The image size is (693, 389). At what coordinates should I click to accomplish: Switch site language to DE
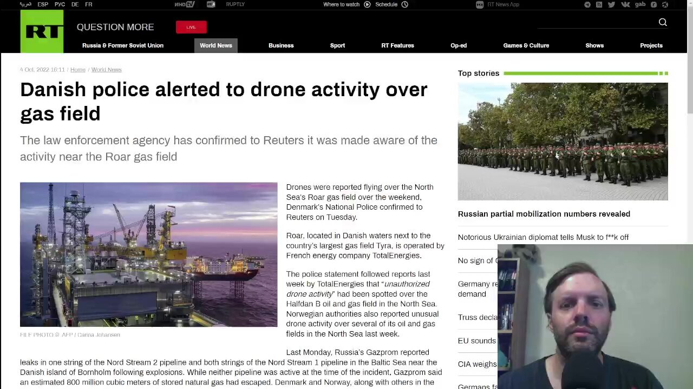click(75, 4)
